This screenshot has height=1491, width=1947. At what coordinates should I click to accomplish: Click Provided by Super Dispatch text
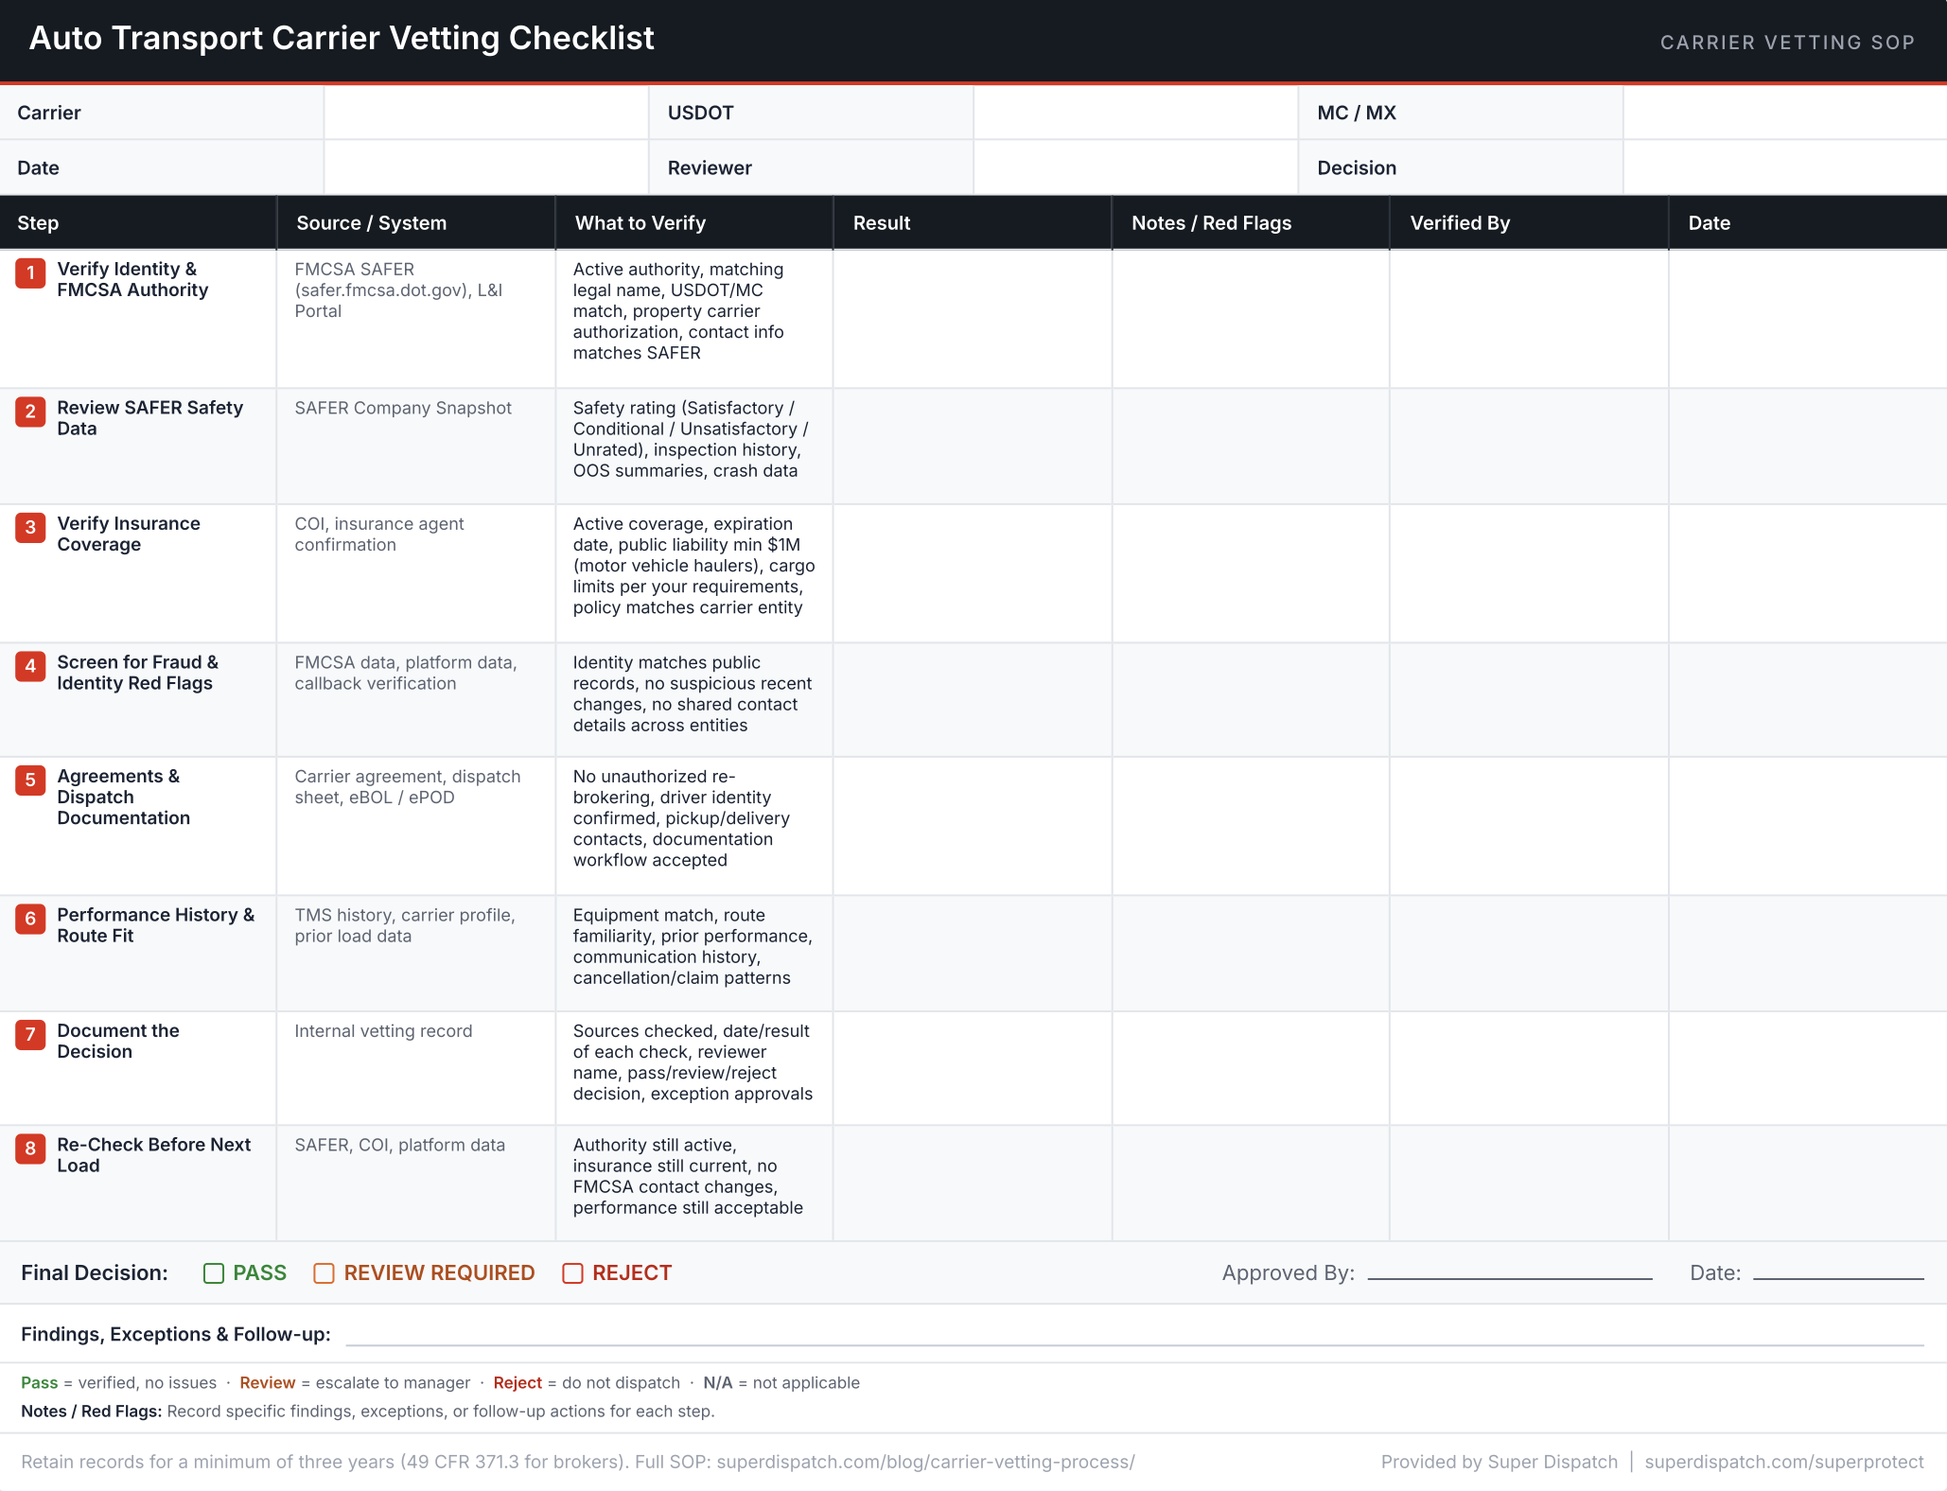click(x=1500, y=1462)
